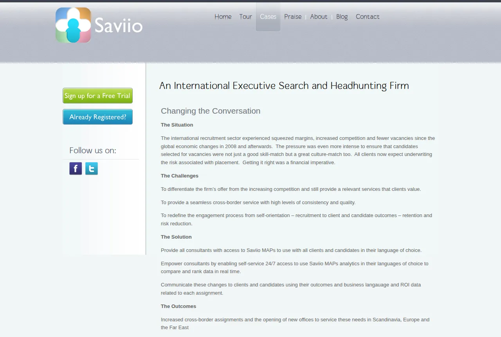Select the Cases navigation tab

268,16
